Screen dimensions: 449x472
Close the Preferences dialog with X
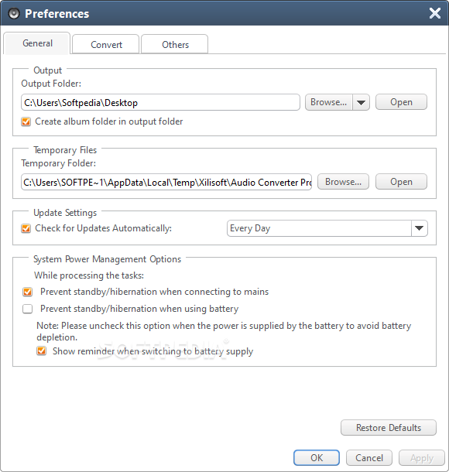point(435,13)
